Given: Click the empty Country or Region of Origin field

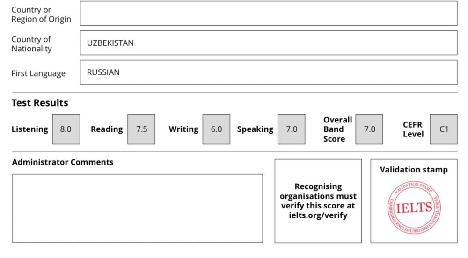Looking at the screenshot, I should [268, 14].
